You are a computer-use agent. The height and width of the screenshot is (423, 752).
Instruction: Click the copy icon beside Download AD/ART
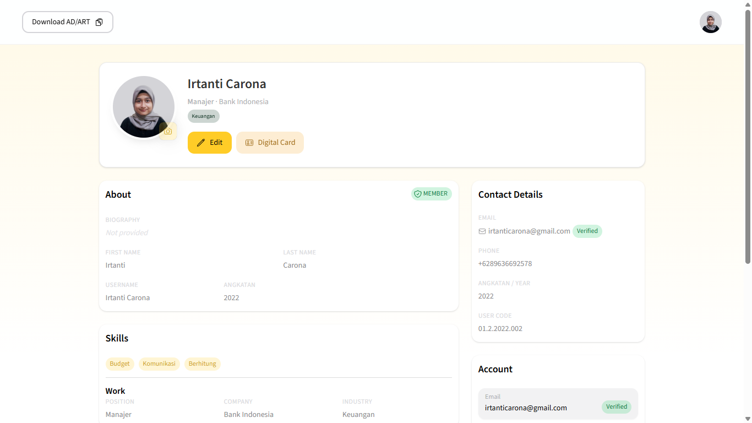(99, 22)
